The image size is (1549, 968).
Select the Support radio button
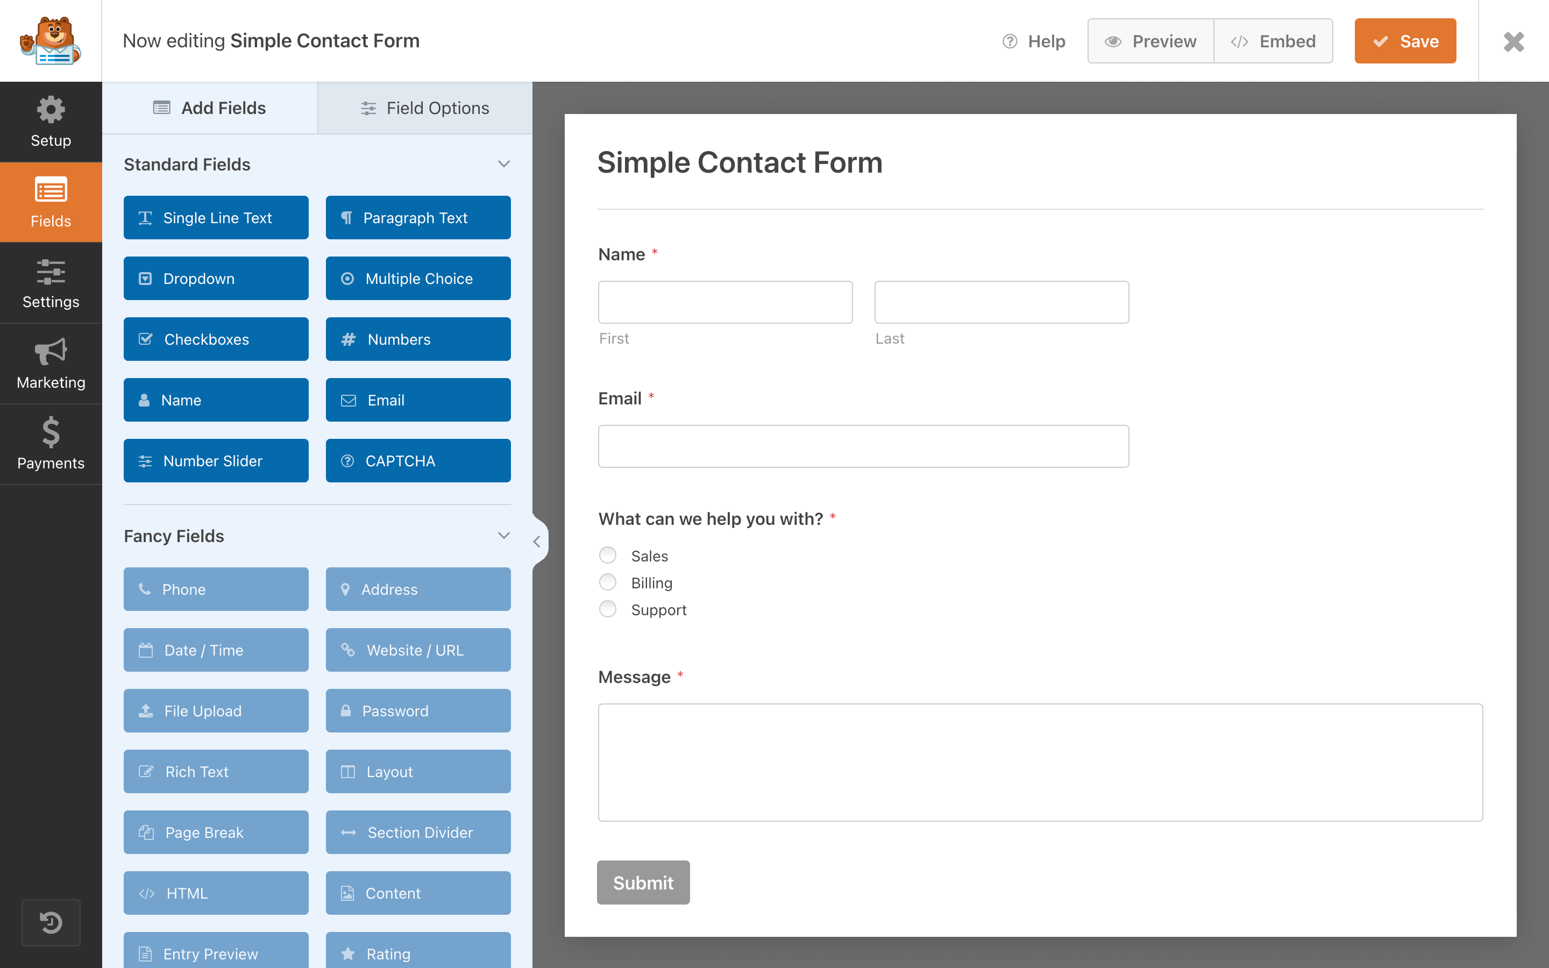609,608
